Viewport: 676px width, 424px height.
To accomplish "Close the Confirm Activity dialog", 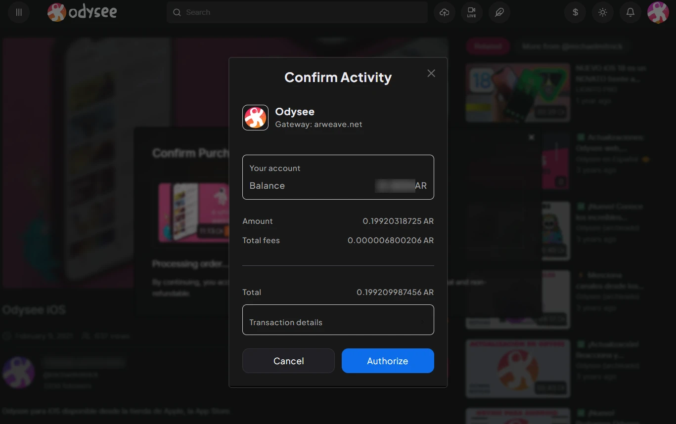I will pyautogui.click(x=431, y=73).
